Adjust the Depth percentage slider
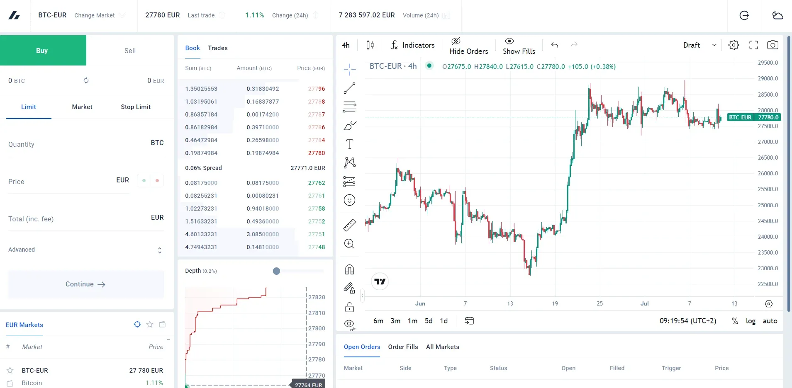The width and height of the screenshot is (792, 388). pos(276,271)
